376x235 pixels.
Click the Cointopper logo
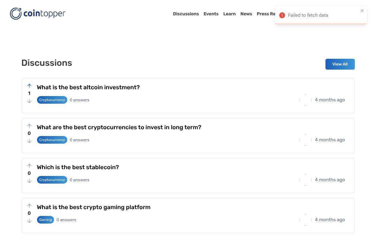pyautogui.click(x=38, y=14)
